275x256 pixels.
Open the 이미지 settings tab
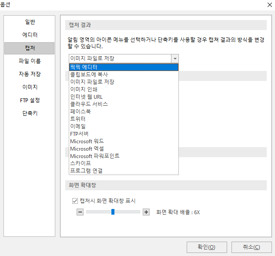point(30,87)
